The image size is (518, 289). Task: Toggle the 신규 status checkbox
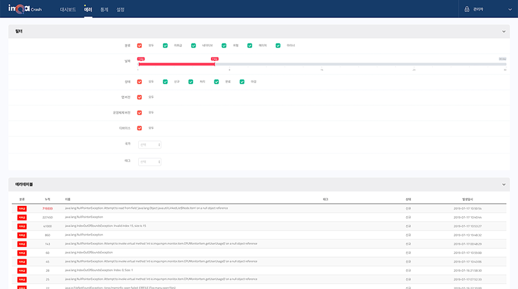(165, 81)
